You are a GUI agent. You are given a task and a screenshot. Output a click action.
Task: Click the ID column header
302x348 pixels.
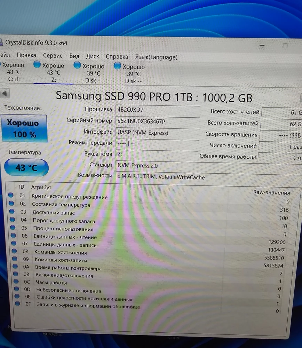click(x=22, y=187)
